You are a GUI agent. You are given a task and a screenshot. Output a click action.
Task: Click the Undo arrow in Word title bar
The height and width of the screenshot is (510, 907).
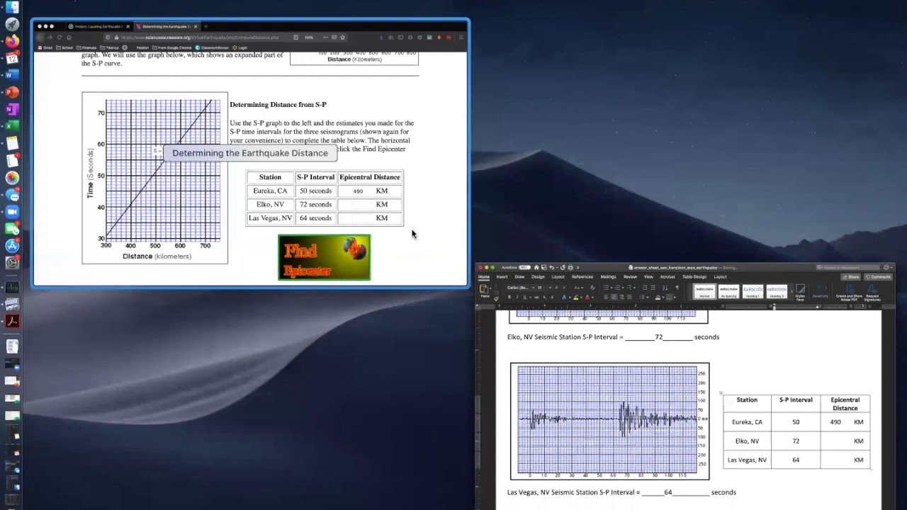coord(552,267)
